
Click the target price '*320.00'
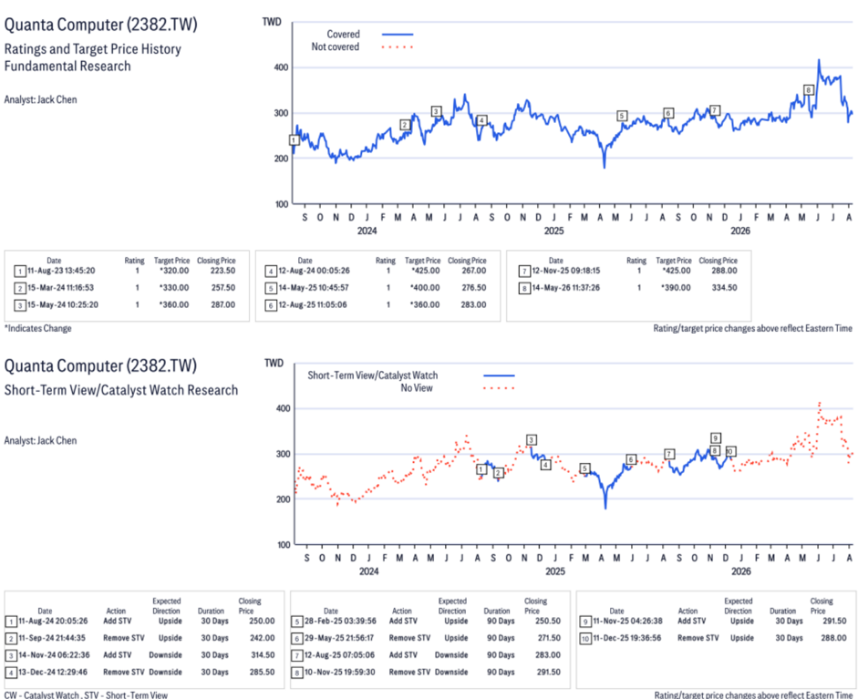pyautogui.click(x=174, y=271)
